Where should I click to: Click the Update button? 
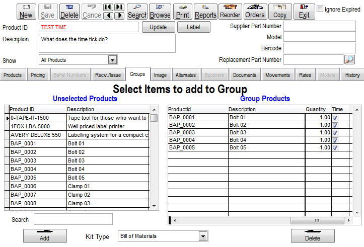(158, 27)
